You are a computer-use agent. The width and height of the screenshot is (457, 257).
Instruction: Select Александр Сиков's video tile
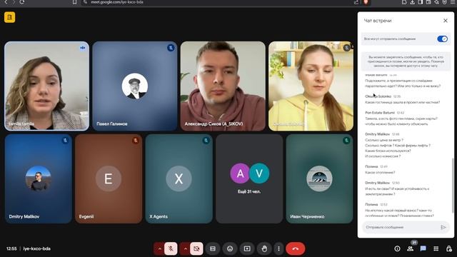tap(223, 86)
